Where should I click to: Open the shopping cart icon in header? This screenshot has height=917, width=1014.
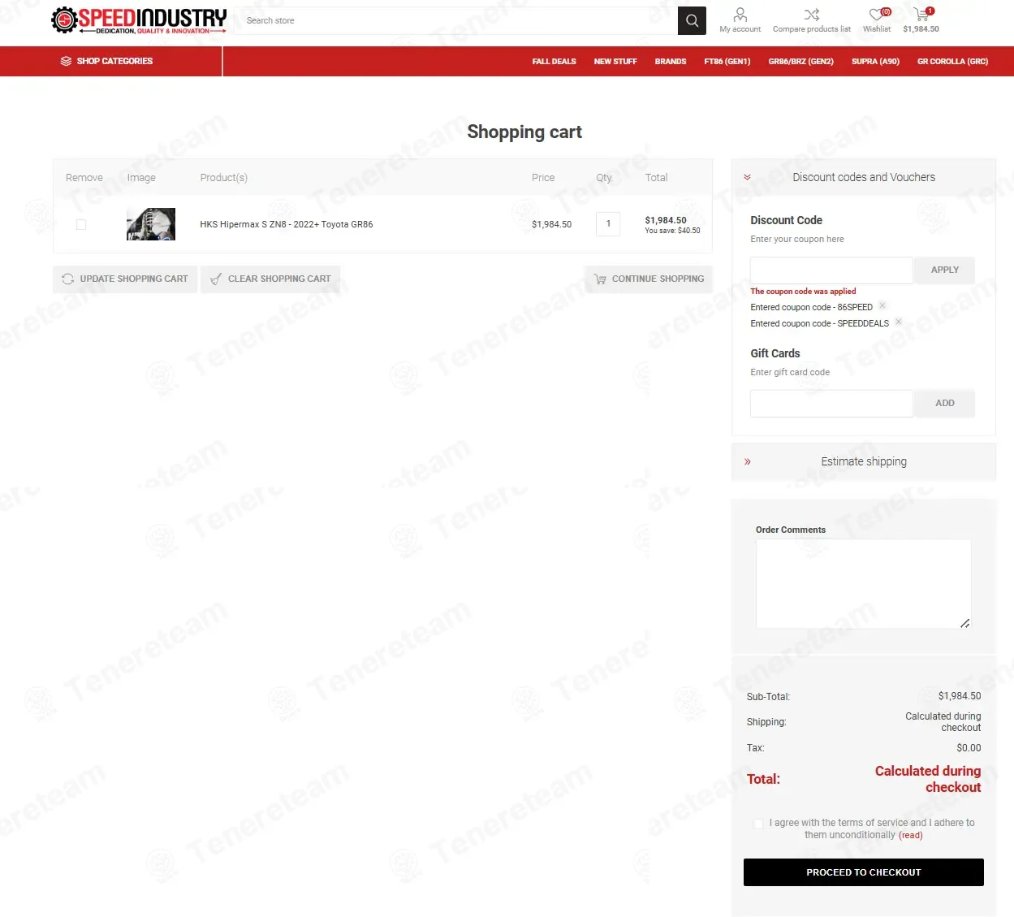pyautogui.click(x=921, y=14)
